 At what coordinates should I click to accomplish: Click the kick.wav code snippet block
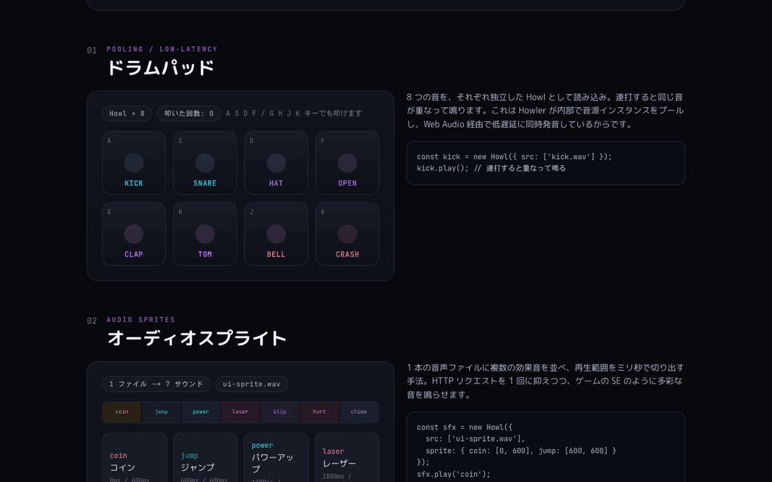(x=546, y=163)
